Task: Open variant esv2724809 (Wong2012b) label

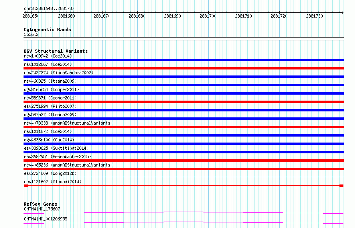Action: tap(50, 173)
